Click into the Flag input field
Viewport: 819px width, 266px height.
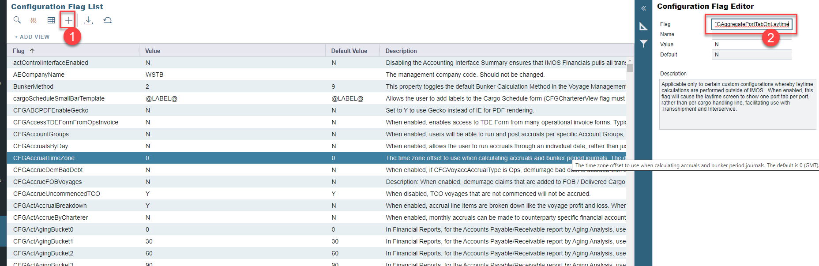point(751,24)
